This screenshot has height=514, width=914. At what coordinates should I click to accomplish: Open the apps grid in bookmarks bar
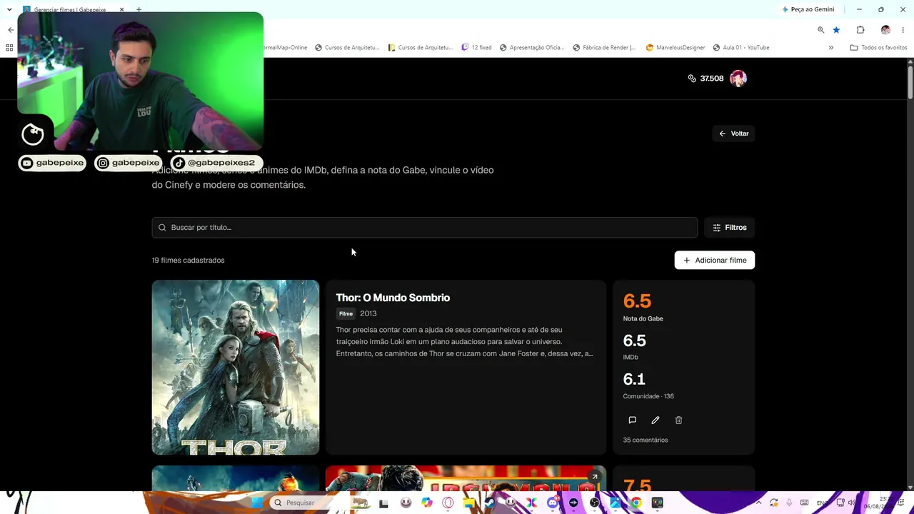pos(9,48)
